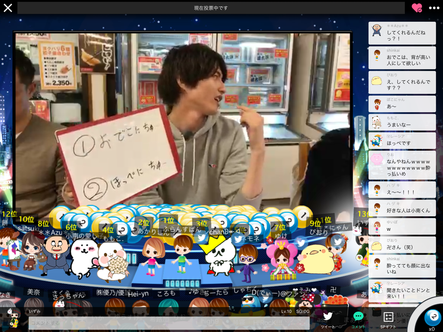This screenshot has width=443, height=332.
Task: Select the comment 酔ってても顔に出ないね
Action: [x=402, y=266]
